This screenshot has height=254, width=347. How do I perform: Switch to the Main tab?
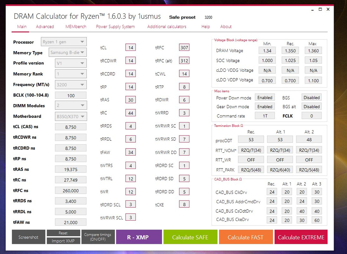pyautogui.click(x=22, y=27)
